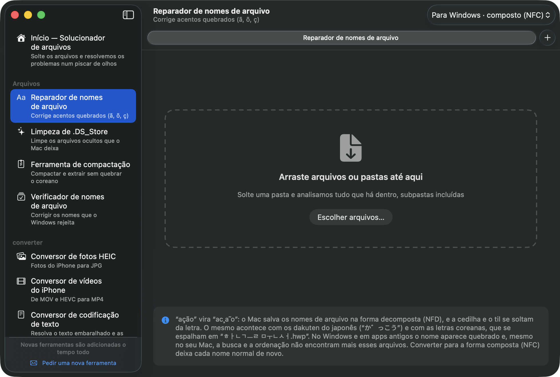
Task: Select the Aa Reparador de nomes icon
Action: pyautogui.click(x=21, y=97)
